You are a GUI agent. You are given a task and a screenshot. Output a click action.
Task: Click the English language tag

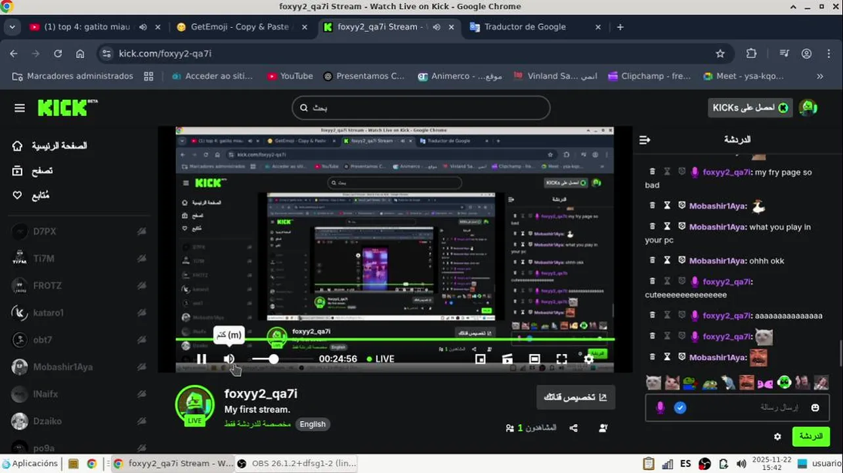(313, 424)
